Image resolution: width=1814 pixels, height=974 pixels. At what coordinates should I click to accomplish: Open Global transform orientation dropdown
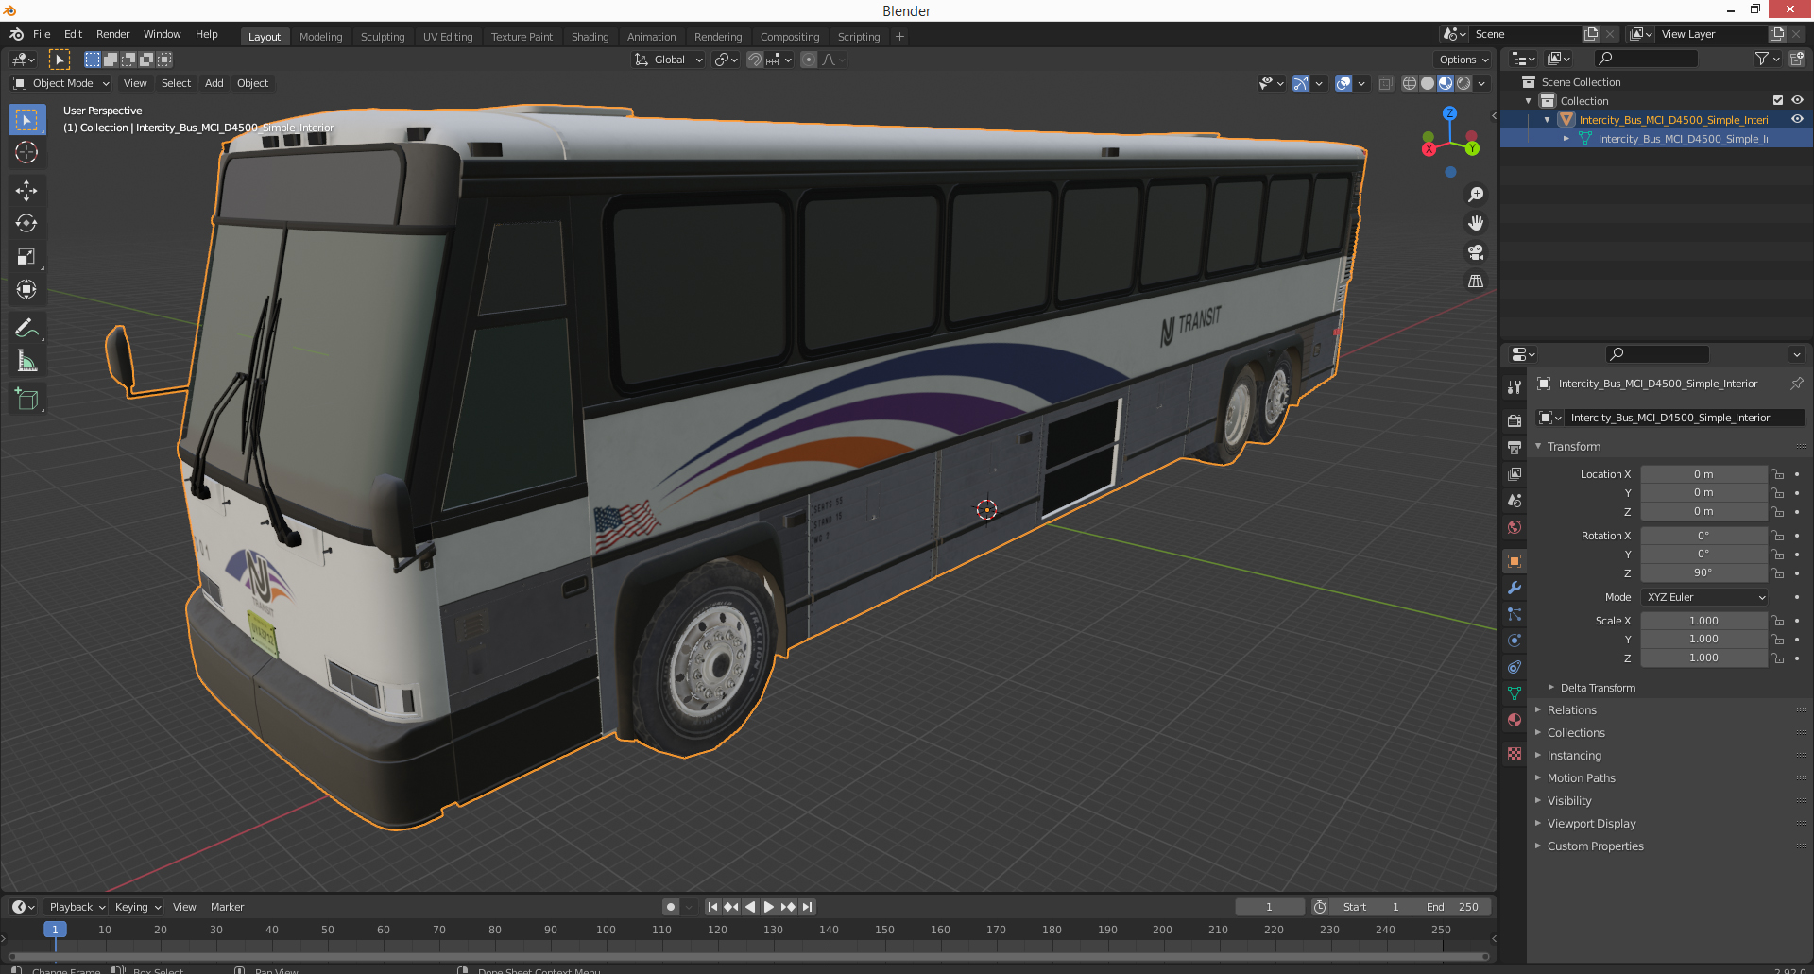click(x=668, y=60)
